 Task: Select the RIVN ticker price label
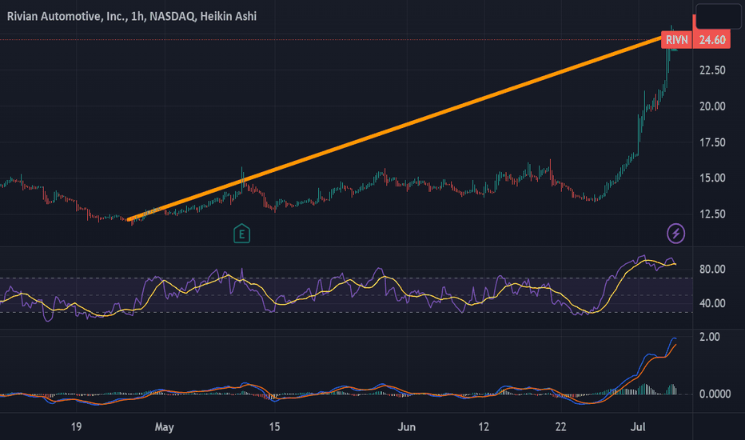pyautogui.click(x=676, y=40)
